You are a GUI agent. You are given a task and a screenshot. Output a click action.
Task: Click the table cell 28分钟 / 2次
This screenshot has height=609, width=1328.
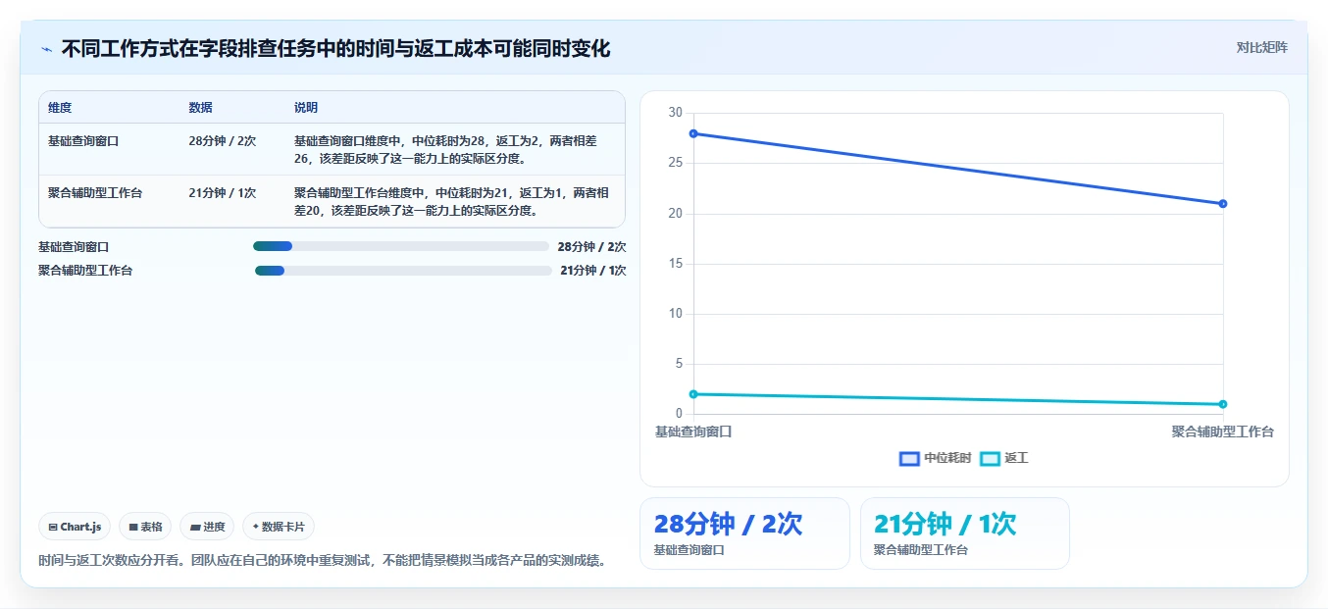point(222,141)
